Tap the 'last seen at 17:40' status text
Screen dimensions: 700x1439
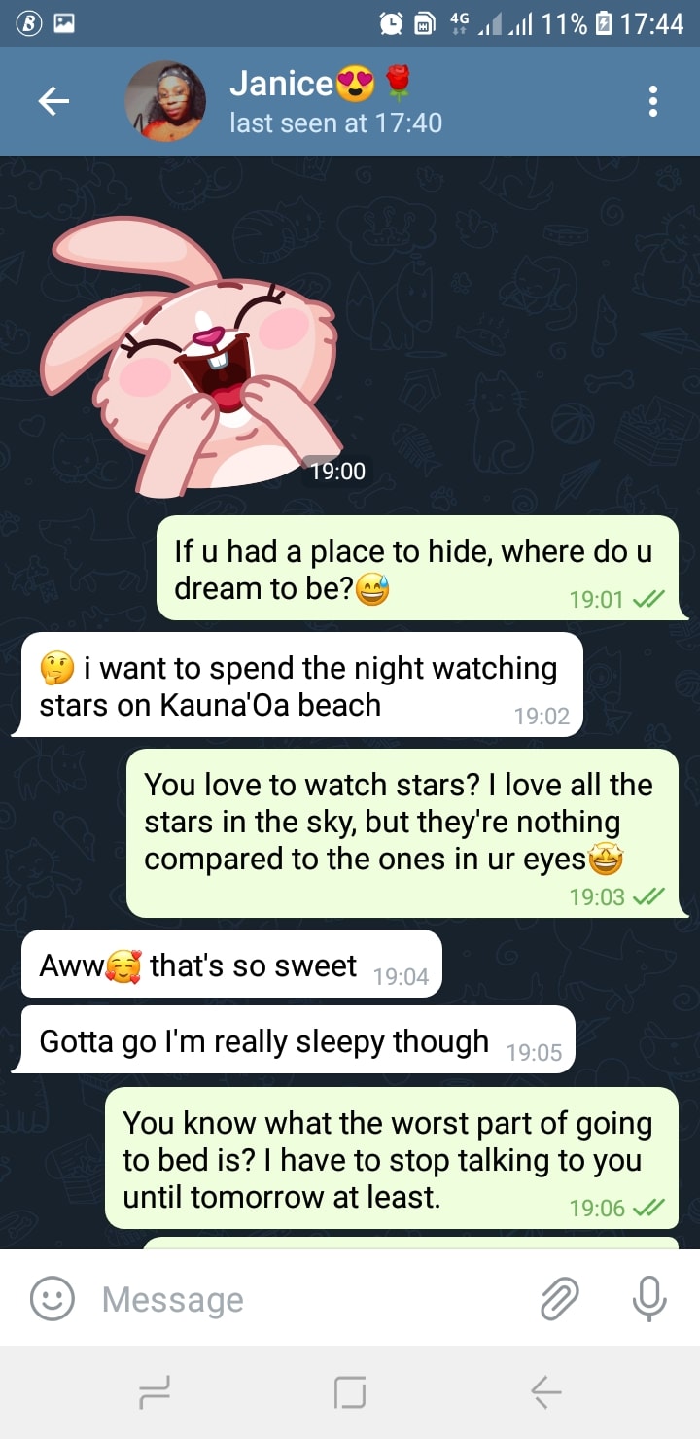[335, 123]
